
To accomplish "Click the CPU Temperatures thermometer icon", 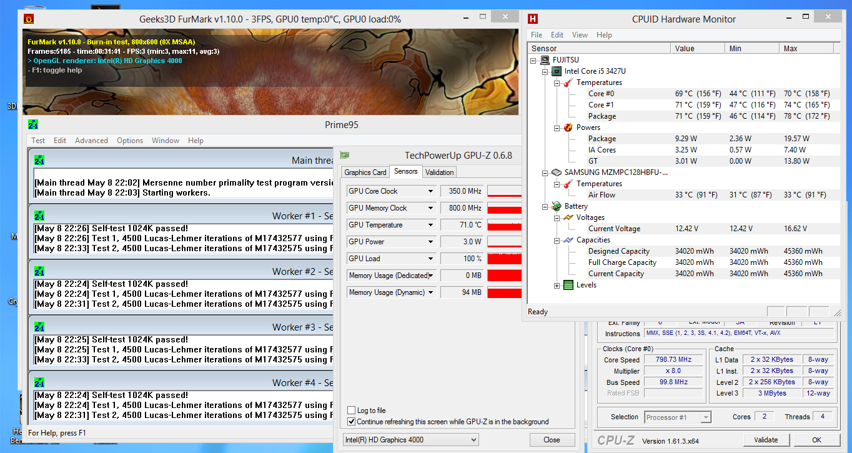I will (x=568, y=82).
